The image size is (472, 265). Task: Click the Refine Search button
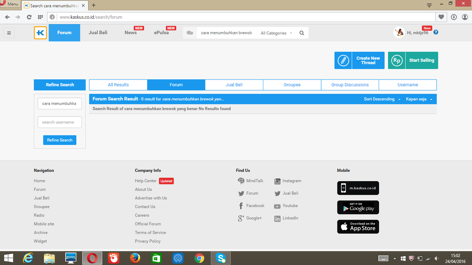[x=60, y=140]
